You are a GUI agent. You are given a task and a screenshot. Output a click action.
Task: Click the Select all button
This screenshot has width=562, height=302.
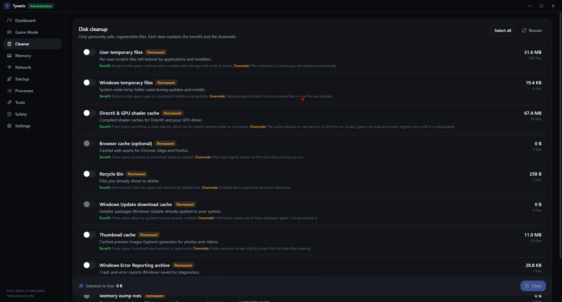coord(503,30)
